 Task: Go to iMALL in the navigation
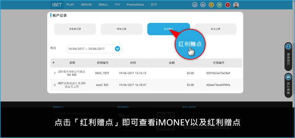pos(103,5)
